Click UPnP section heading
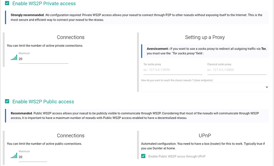The height and width of the screenshot is (166, 274). (205, 135)
